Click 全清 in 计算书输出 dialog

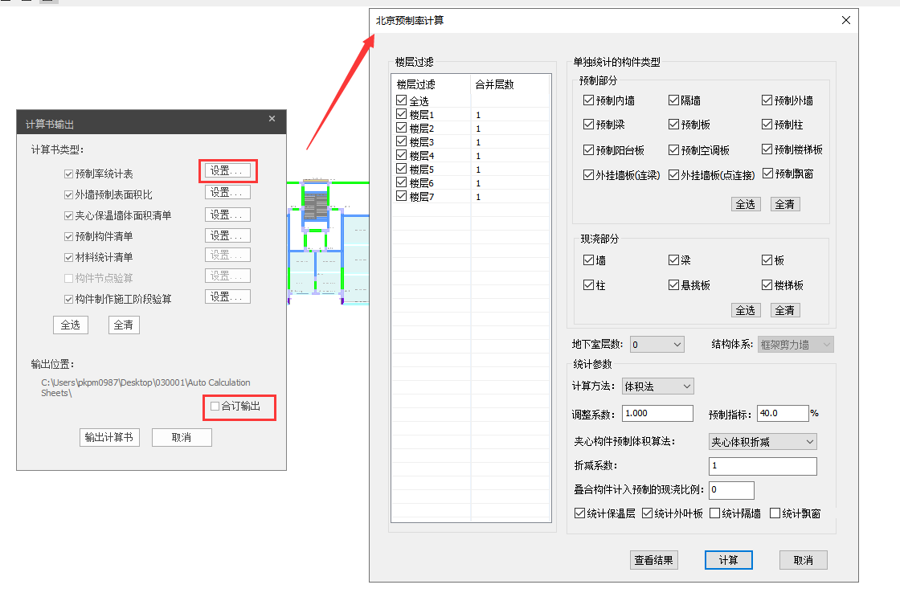click(124, 325)
